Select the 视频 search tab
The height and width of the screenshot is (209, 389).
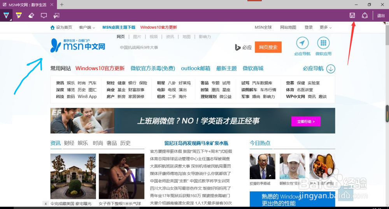pyautogui.click(x=154, y=36)
